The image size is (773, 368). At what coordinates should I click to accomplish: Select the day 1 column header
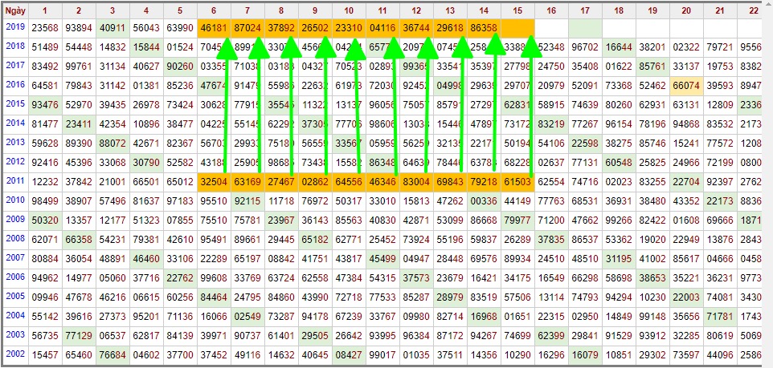point(44,10)
